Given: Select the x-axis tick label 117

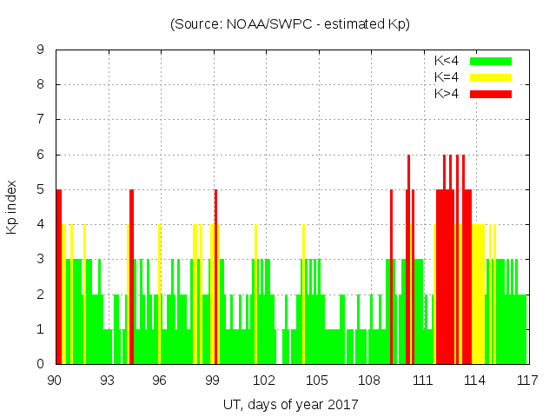Looking at the screenshot, I should point(526,380).
